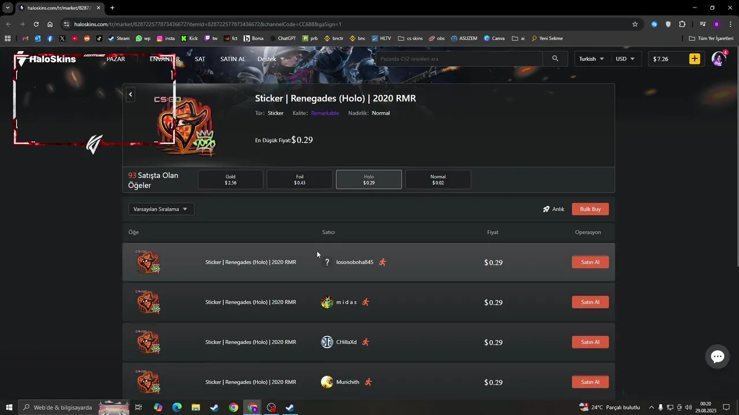
Task: Show hidden system tray icons
Action: point(651,408)
